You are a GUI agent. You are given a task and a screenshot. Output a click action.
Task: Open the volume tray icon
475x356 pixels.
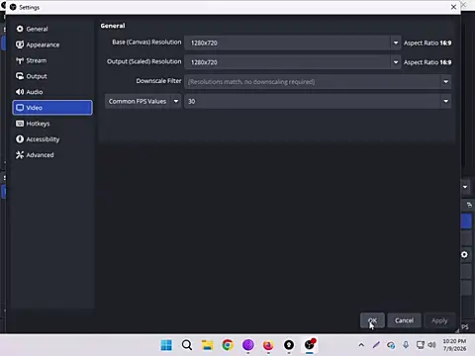(431, 345)
